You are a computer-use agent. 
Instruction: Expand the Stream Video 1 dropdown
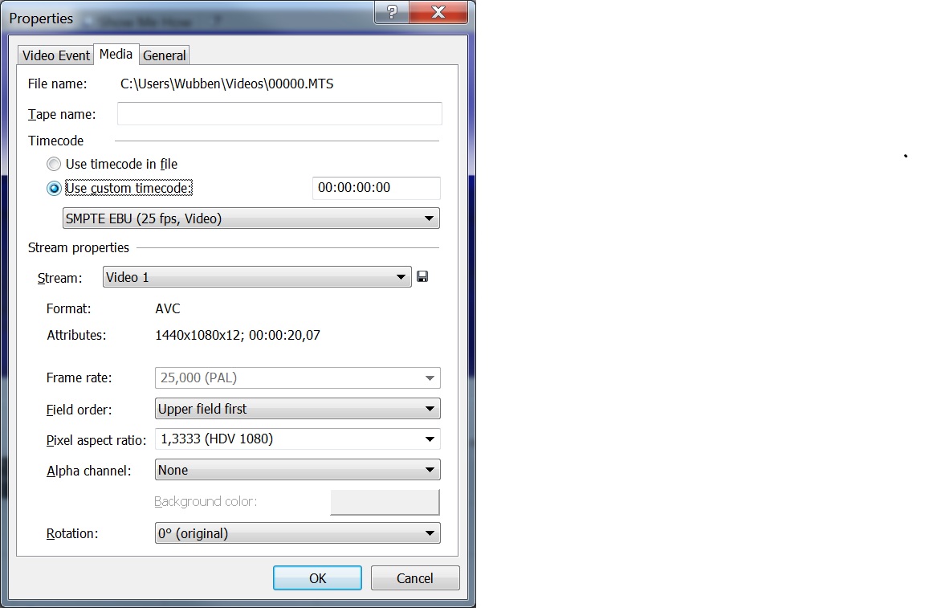point(257,277)
